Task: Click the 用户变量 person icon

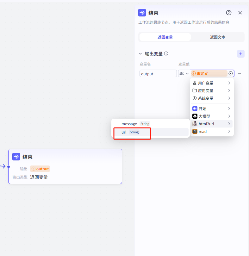Action: pyautogui.click(x=195, y=83)
